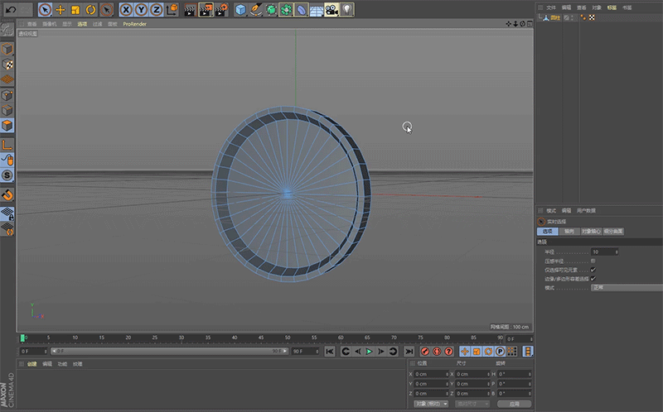Open the Create menu in Material Manager
663x412 pixels.
click(x=32, y=364)
